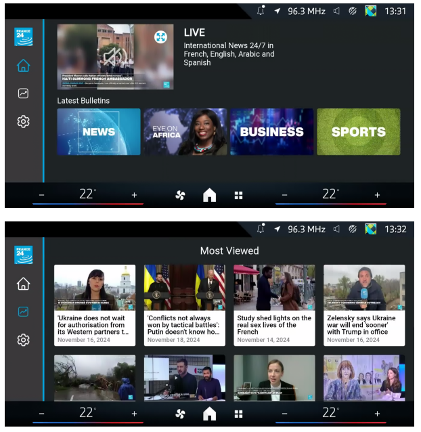421x432 pixels.
Task: Open study on sex lives of the French
Action: [274, 305]
